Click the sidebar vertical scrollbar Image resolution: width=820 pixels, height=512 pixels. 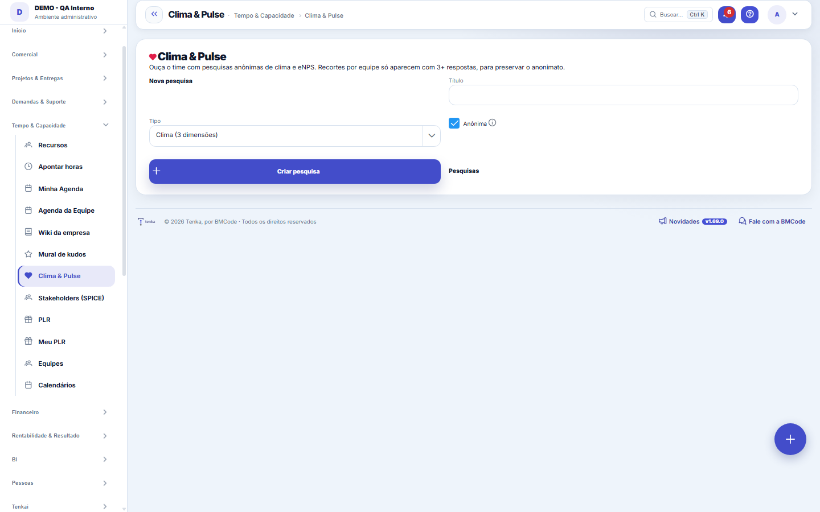[124, 161]
